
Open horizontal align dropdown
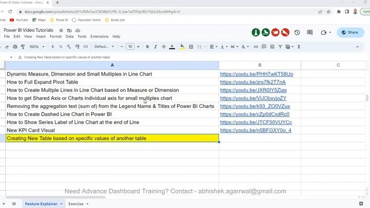pyautogui.click(x=213, y=47)
